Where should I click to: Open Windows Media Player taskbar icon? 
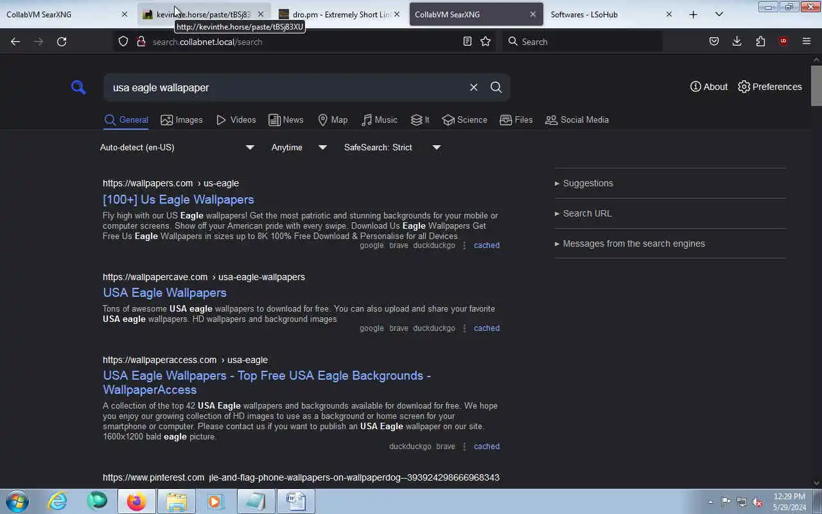point(216,501)
